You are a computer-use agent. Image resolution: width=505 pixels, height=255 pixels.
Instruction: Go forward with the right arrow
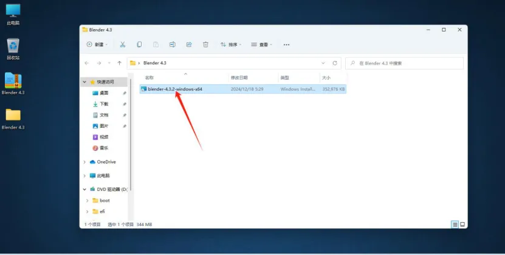click(99, 63)
